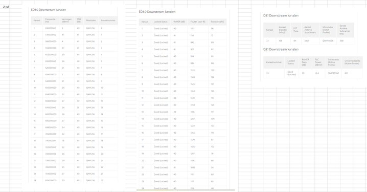367x192 pixels.
Task: Click the frequency value 730000000
Action: coord(51,154)
